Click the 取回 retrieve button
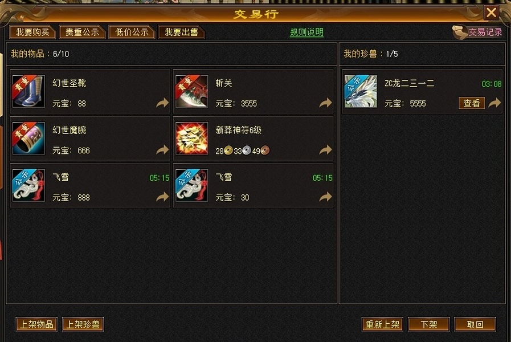511x342 pixels. pos(475,324)
